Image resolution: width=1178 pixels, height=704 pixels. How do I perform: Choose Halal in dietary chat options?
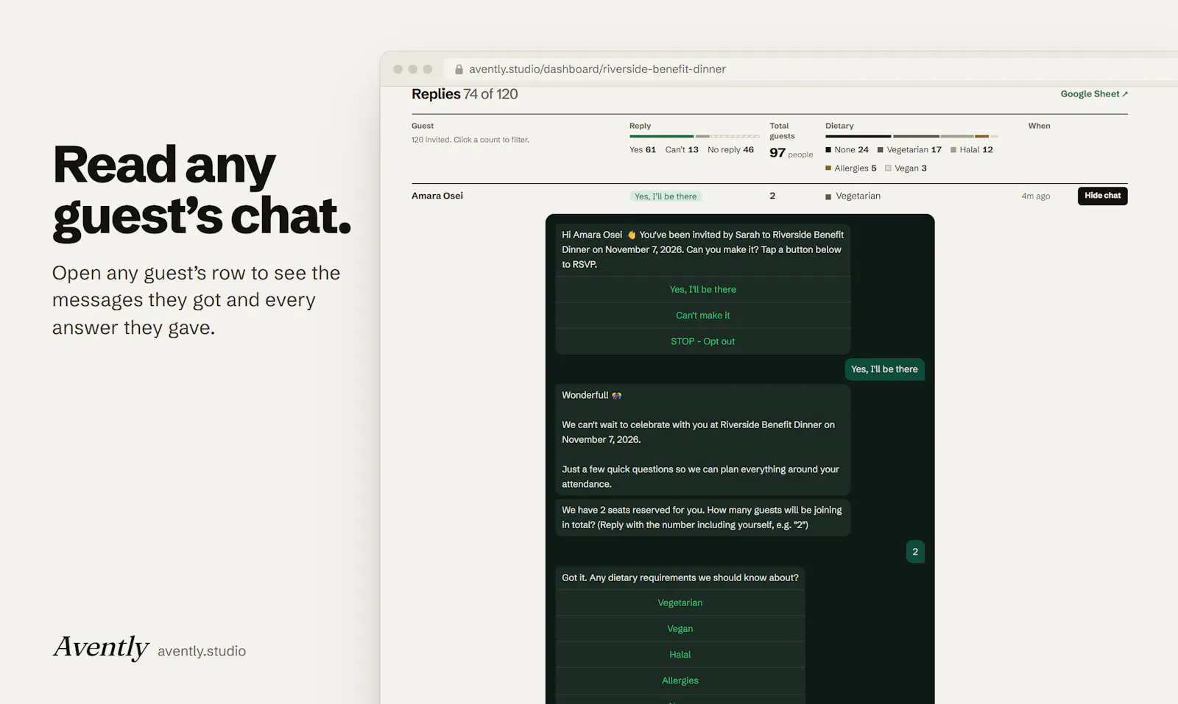680,654
